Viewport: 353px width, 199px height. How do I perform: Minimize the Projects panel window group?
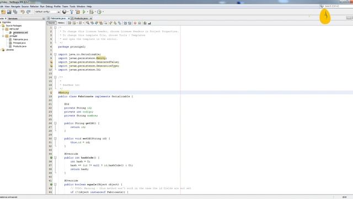(44, 18)
